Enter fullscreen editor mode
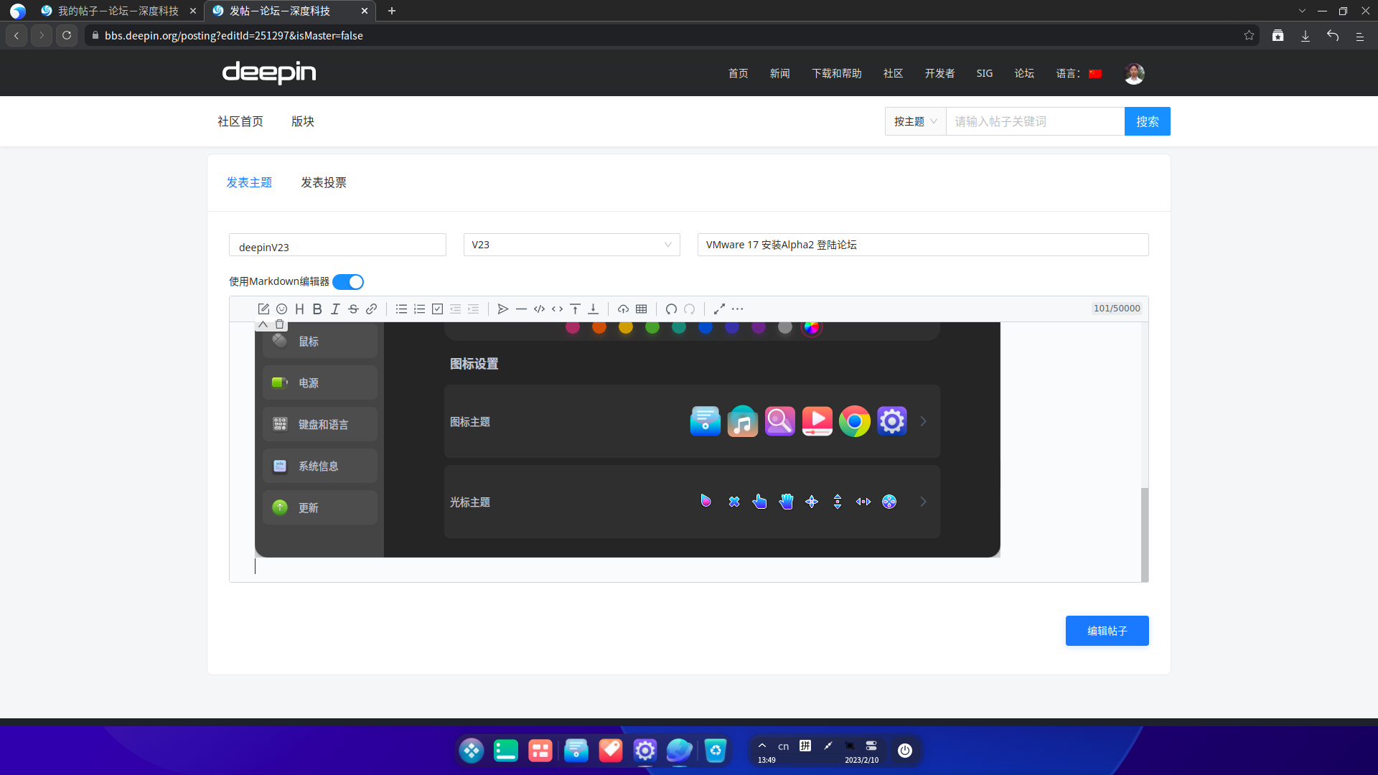This screenshot has height=775, width=1378. click(x=719, y=309)
